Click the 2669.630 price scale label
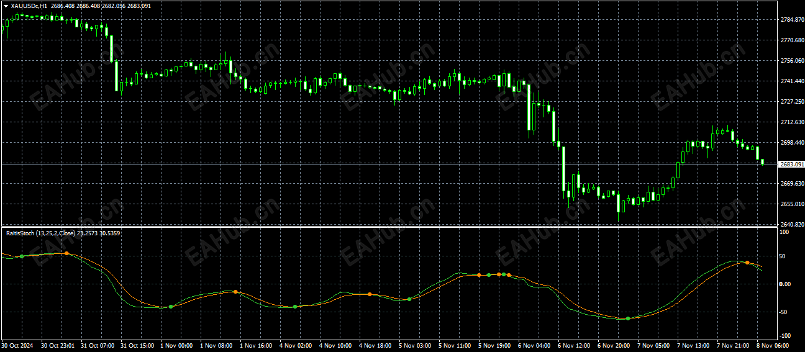805x352 pixels. tap(791, 184)
